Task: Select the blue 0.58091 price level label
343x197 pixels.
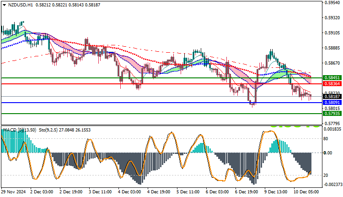Action: (x=332, y=102)
